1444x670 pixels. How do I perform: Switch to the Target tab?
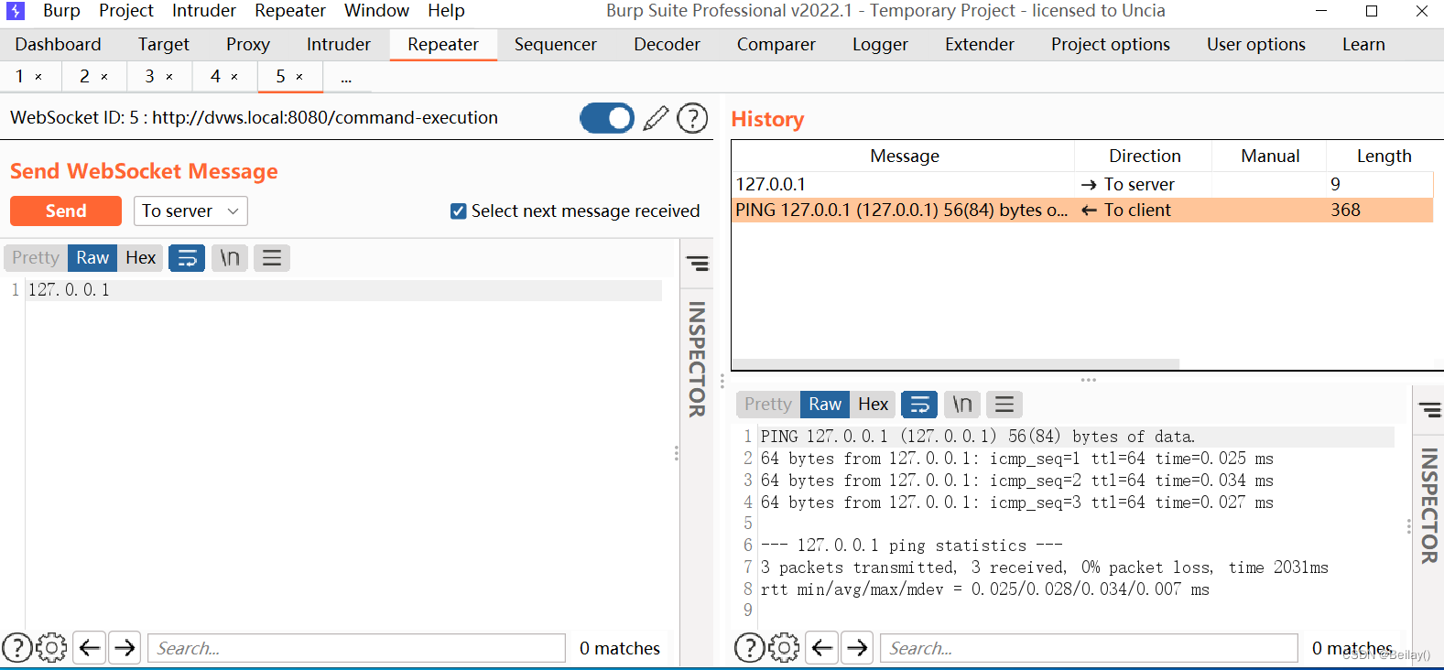pyautogui.click(x=164, y=45)
